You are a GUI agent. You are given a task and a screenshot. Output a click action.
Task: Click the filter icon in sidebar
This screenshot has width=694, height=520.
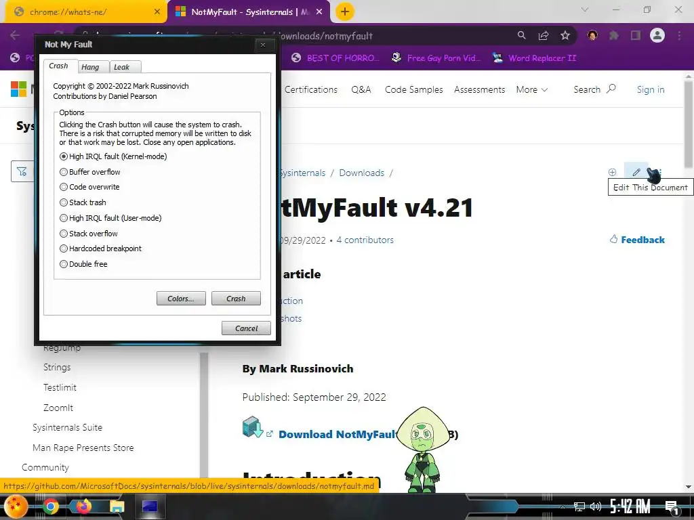tap(22, 171)
